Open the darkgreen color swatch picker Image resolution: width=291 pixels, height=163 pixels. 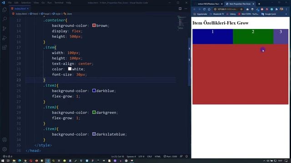(x=94, y=112)
